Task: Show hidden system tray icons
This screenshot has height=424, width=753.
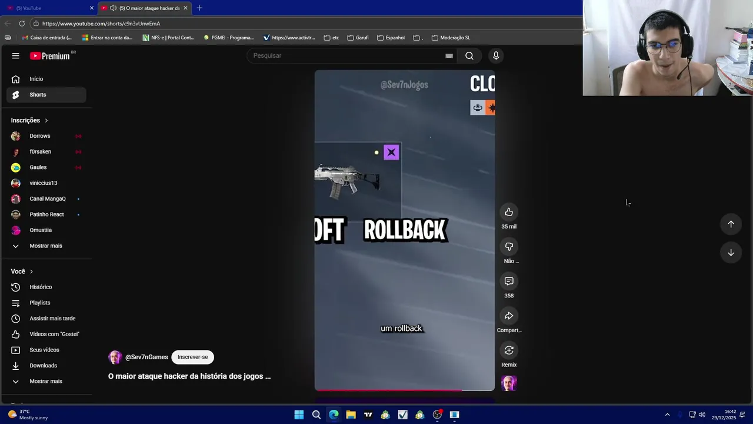Action: coord(667,415)
